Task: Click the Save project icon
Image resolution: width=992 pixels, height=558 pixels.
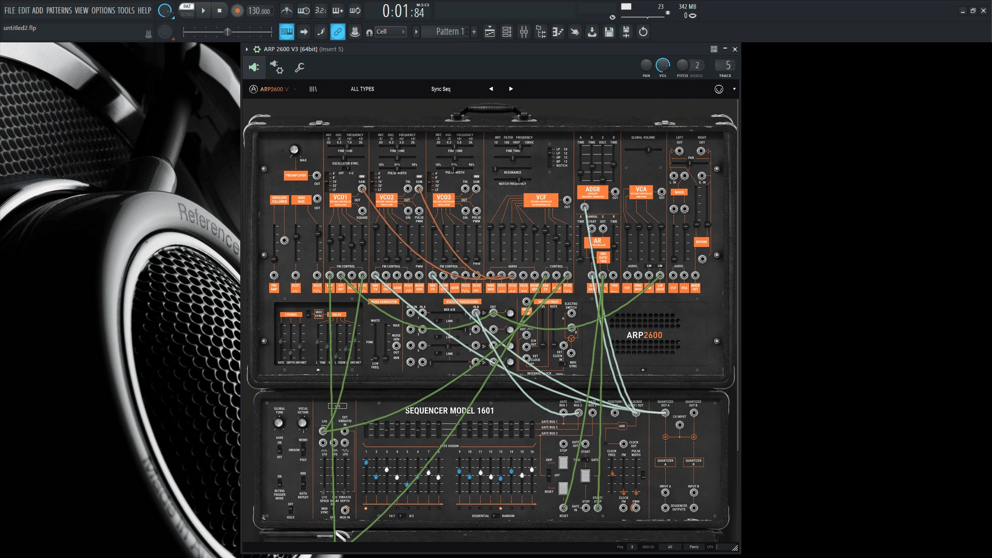Action: click(x=609, y=32)
